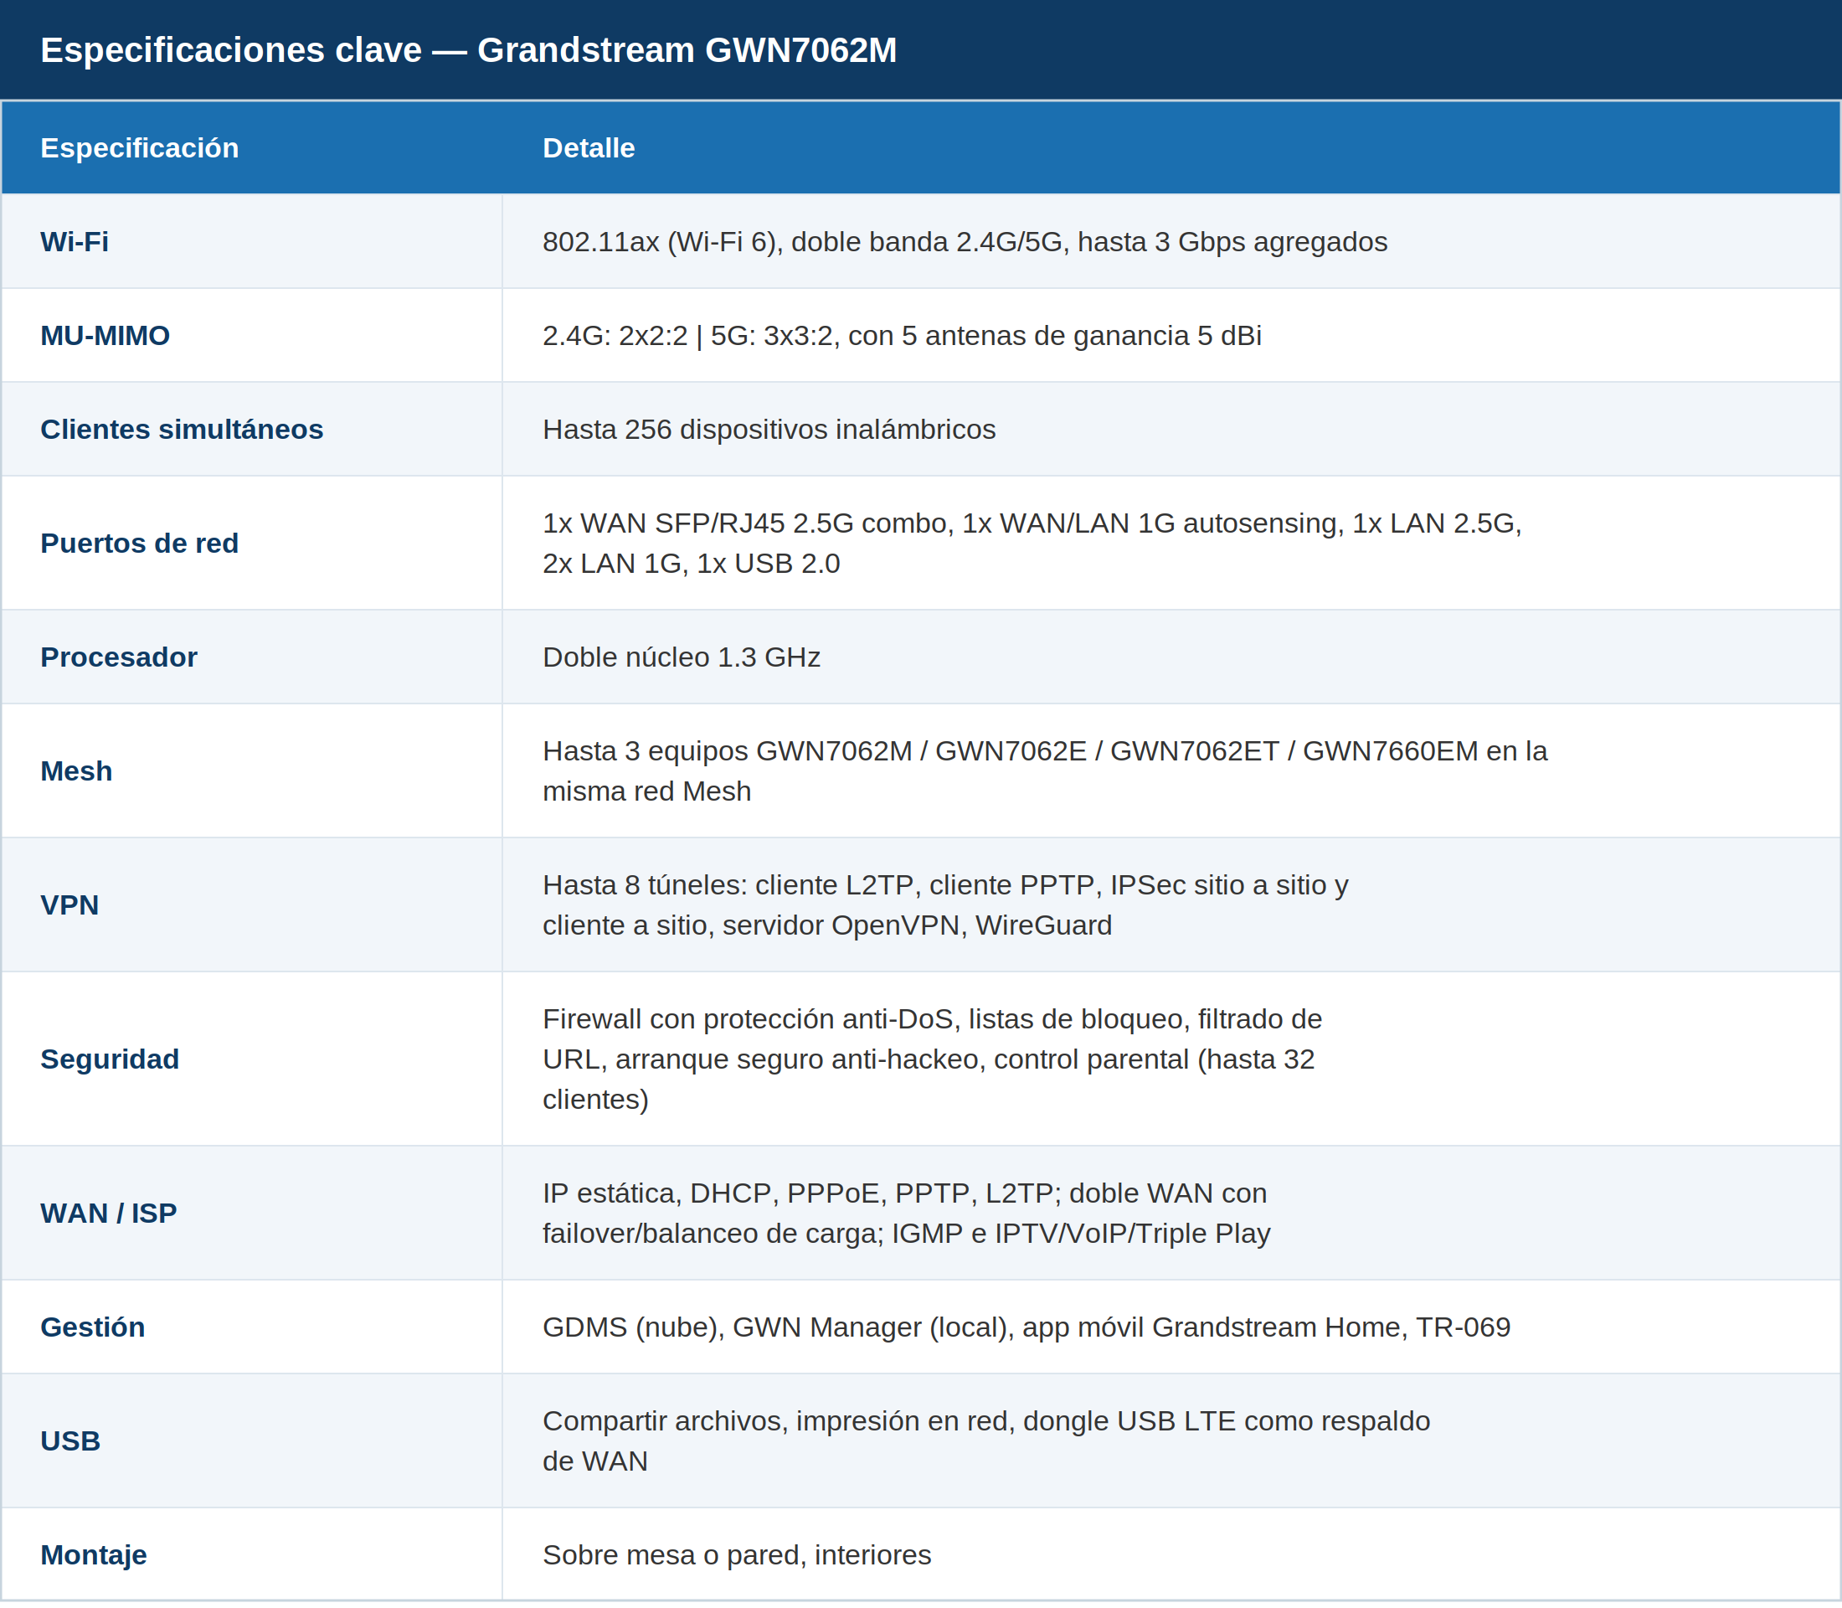Click the '2.4G: 2x2:2 | 5G: 3x3:2' detail cell
The width and height of the screenshot is (1842, 1608).
[x=1171, y=336]
